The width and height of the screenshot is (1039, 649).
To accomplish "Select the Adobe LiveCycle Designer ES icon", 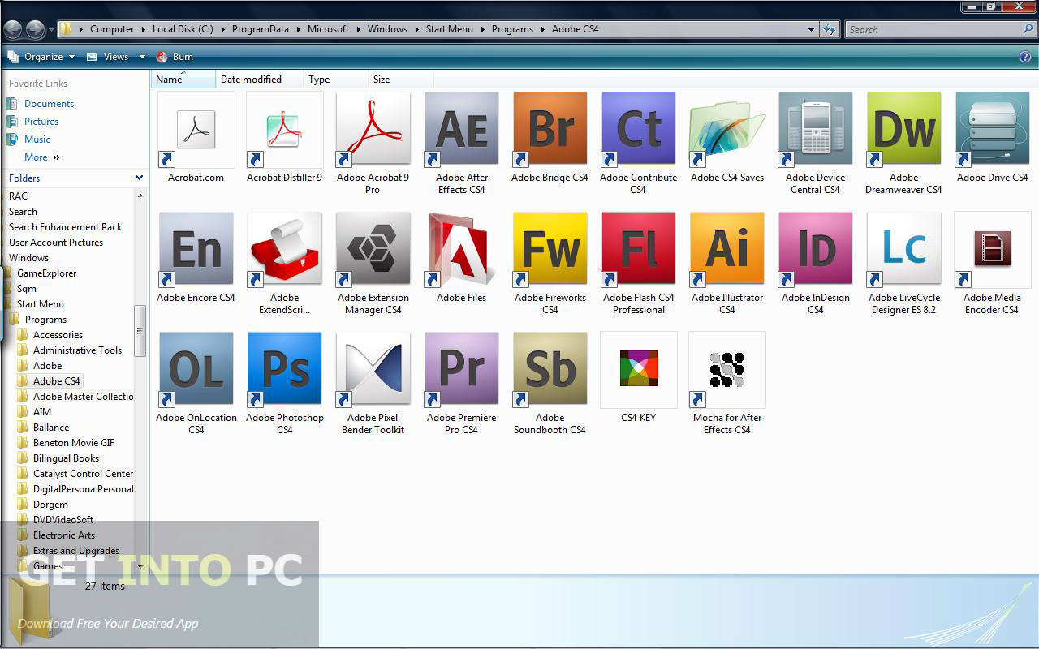I will [x=904, y=250].
